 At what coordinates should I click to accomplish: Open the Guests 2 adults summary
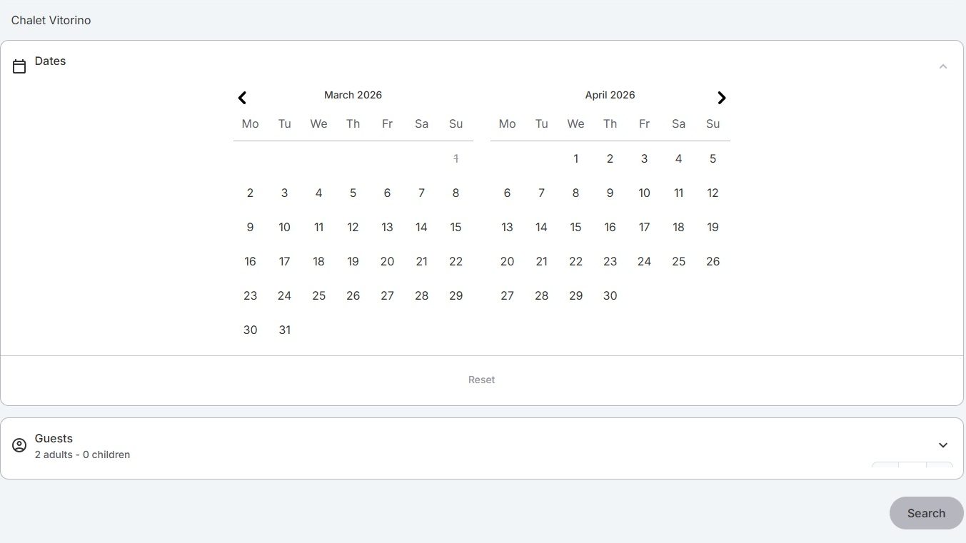tap(82, 455)
